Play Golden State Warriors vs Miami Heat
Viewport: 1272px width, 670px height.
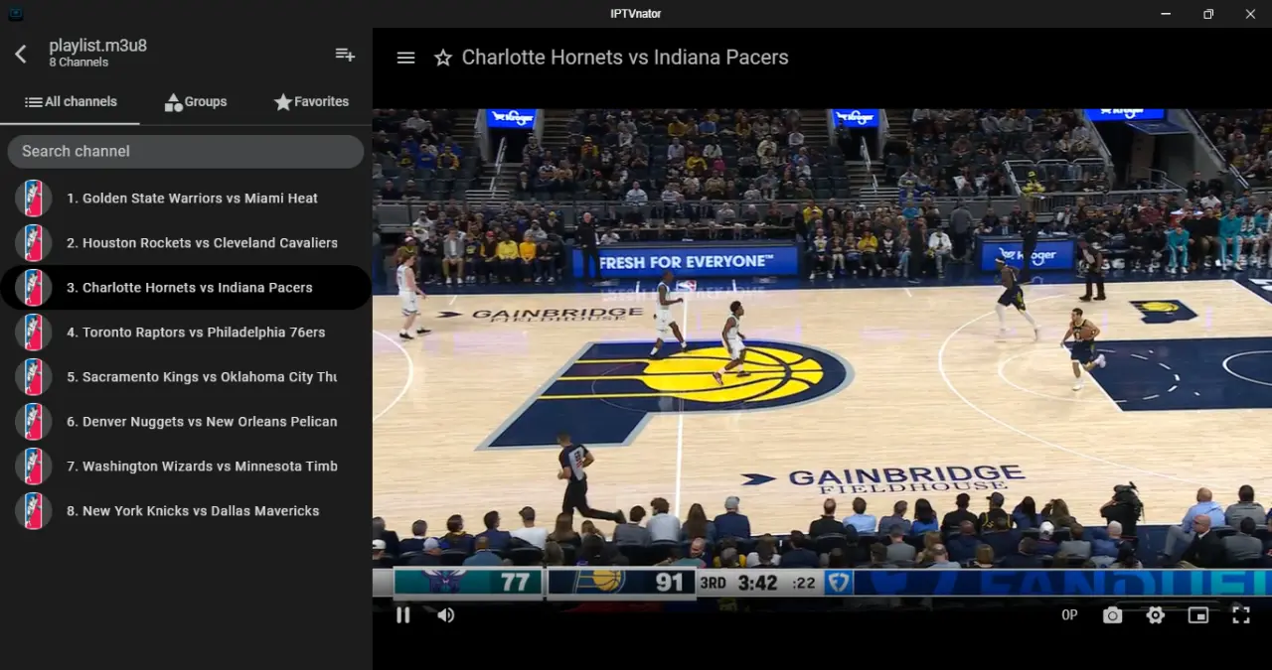point(186,198)
